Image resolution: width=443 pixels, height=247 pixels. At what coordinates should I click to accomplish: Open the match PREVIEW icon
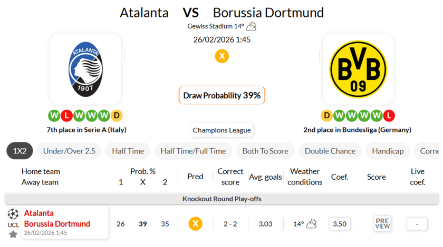[x=382, y=223]
